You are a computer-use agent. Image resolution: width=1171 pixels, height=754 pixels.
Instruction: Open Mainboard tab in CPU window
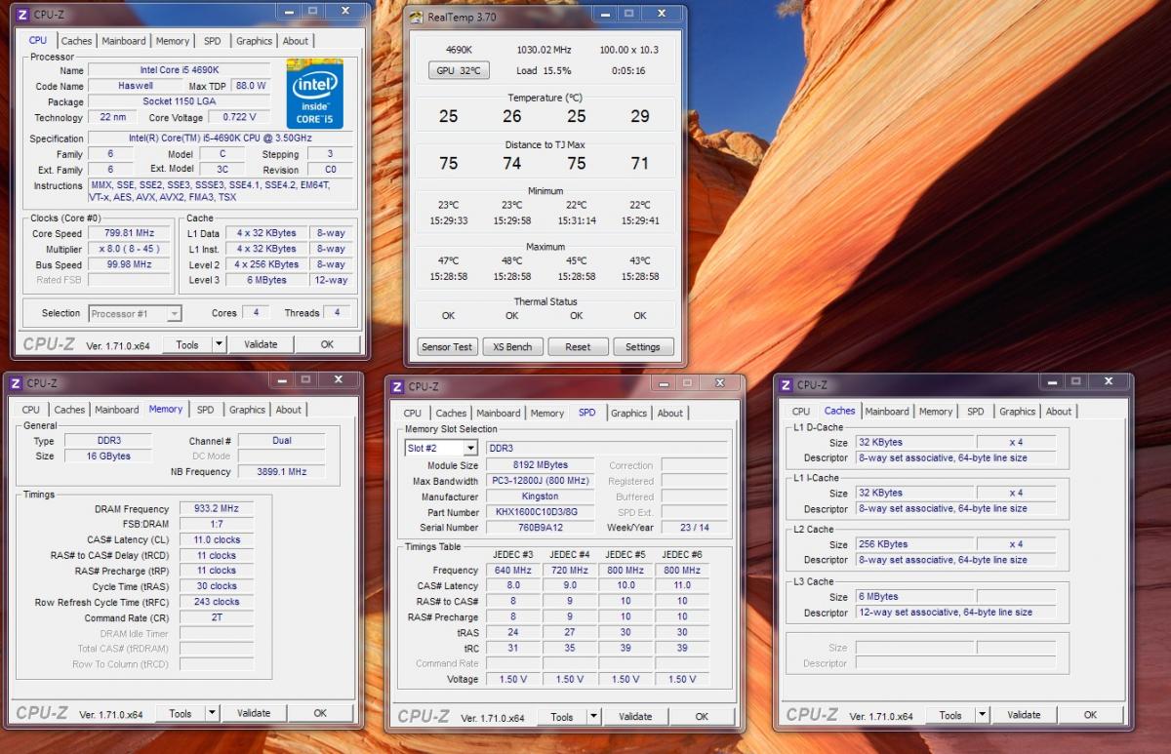124,41
